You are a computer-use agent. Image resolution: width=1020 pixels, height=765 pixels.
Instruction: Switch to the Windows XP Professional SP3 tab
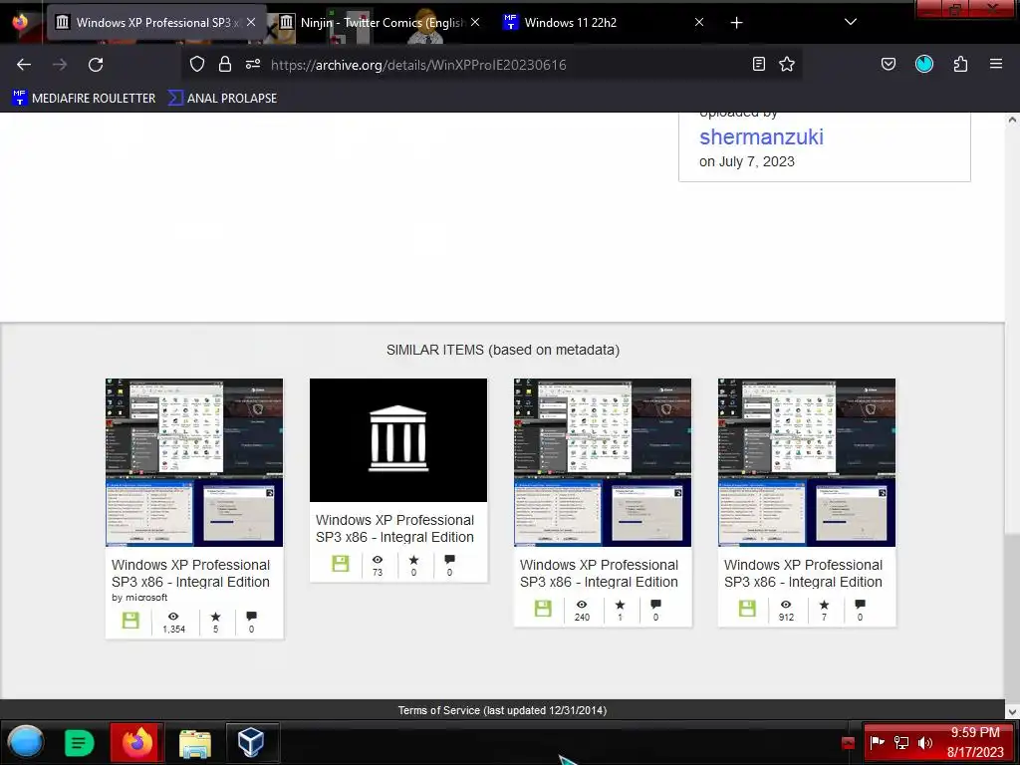156,23
